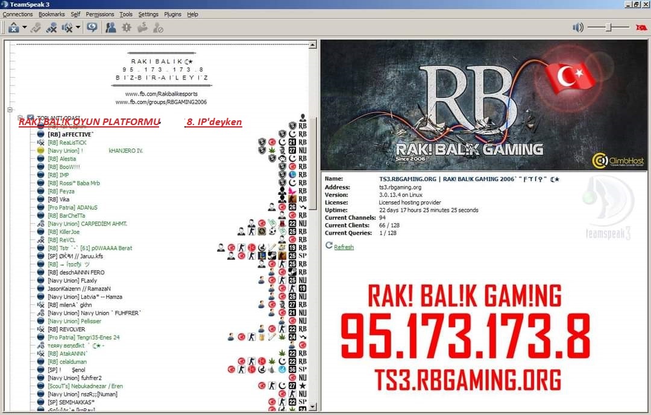The height and width of the screenshot is (415, 651).
Task: Open the Tools menu
Action: 126,14
